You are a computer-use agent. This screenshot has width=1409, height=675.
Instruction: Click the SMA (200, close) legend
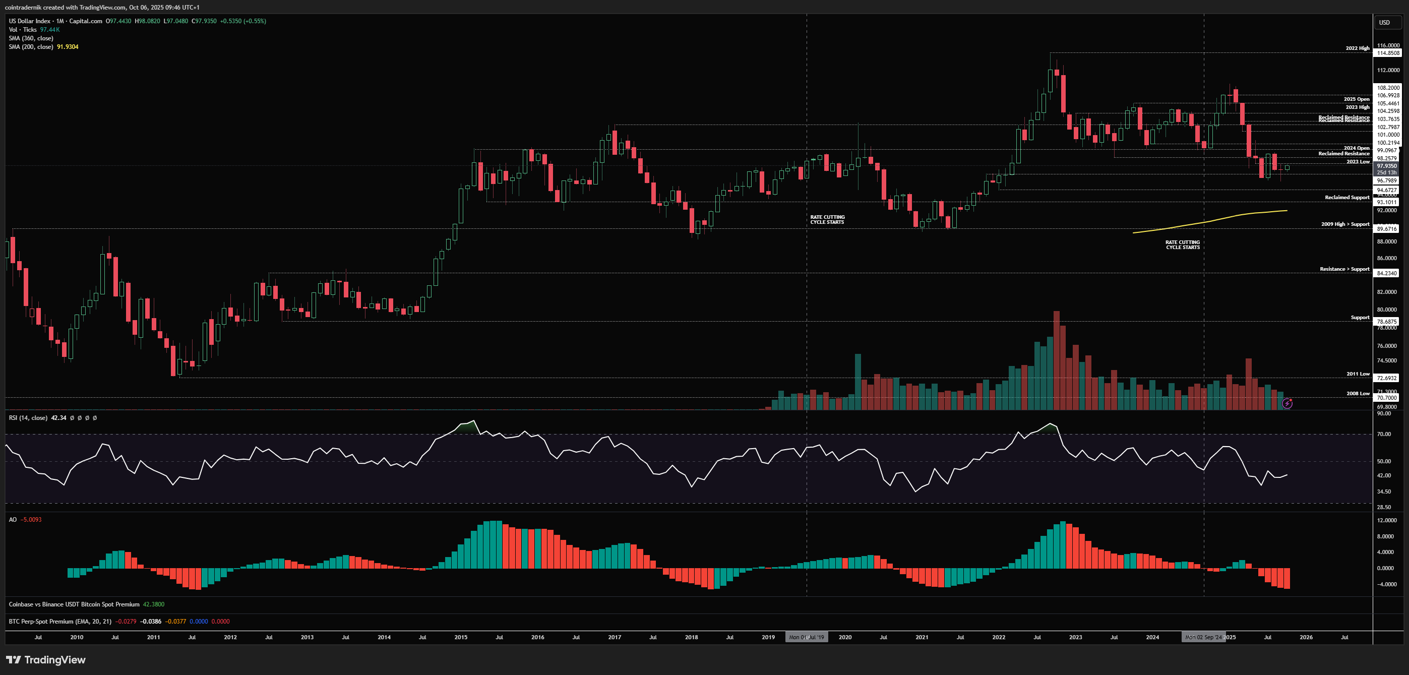[31, 47]
